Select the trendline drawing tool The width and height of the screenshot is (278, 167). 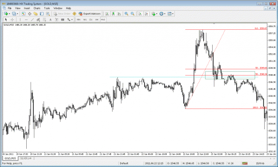(x=32, y=20)
